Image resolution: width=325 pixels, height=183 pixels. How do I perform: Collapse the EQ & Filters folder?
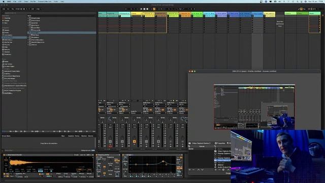tap(28, 25)
